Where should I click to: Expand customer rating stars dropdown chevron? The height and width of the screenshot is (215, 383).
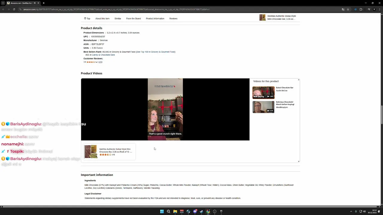[97, 62]
